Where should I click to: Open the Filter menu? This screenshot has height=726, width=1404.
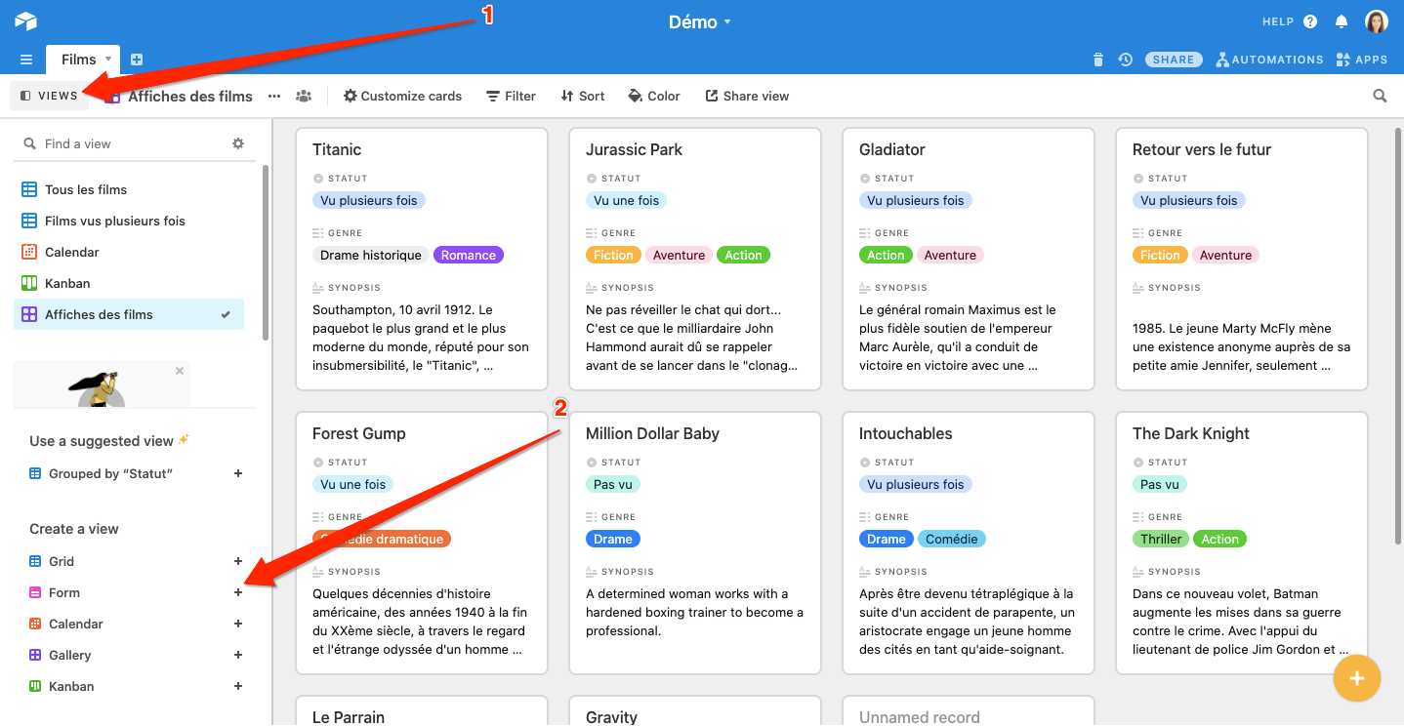[x=511, y=96]
